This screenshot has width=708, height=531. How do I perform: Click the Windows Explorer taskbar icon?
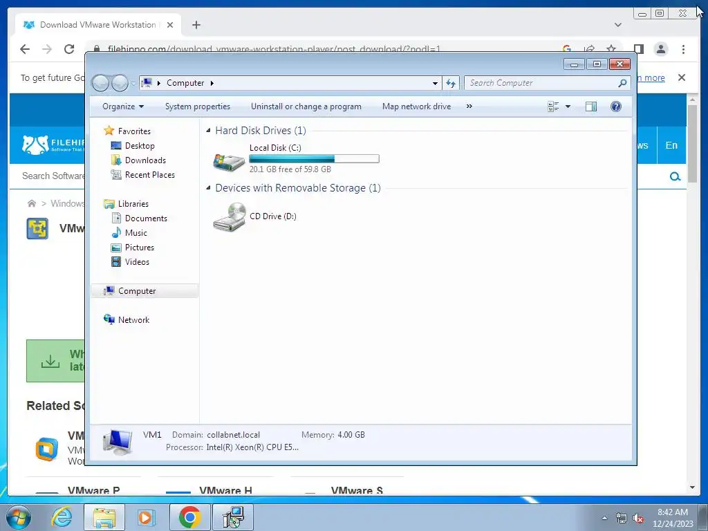tap(104, 517)
